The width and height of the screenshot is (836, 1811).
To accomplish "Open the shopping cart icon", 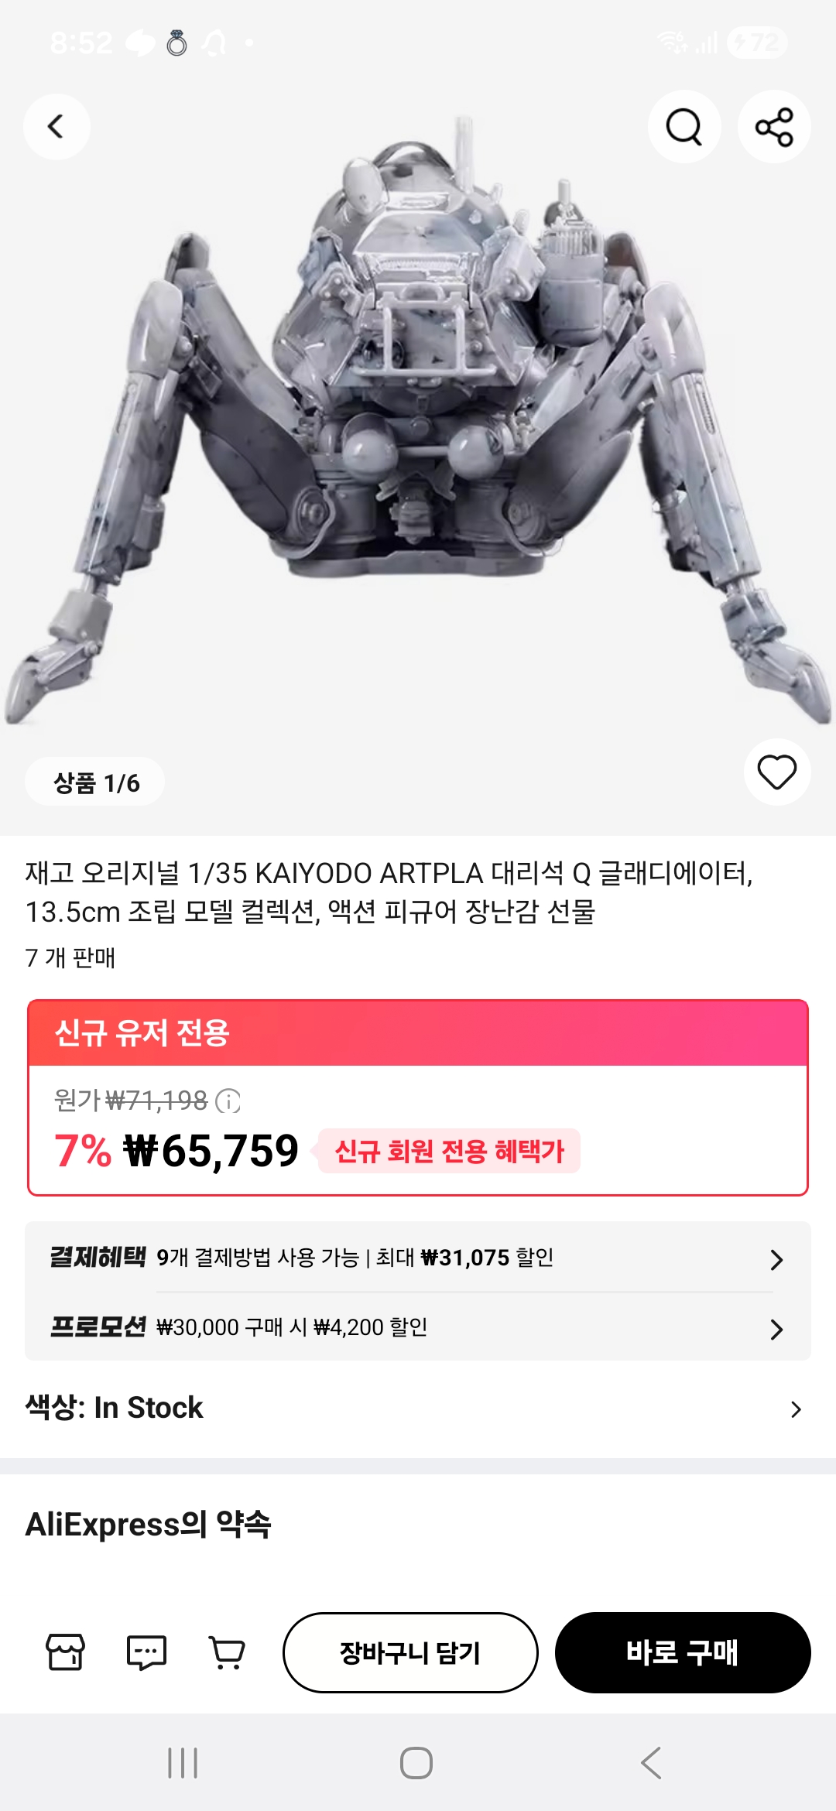I will 227,1652.
